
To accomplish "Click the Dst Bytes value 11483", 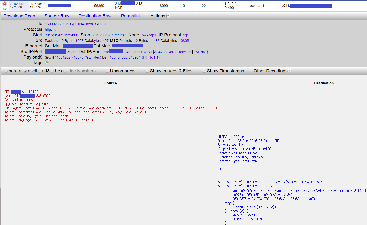I will 155,41.
